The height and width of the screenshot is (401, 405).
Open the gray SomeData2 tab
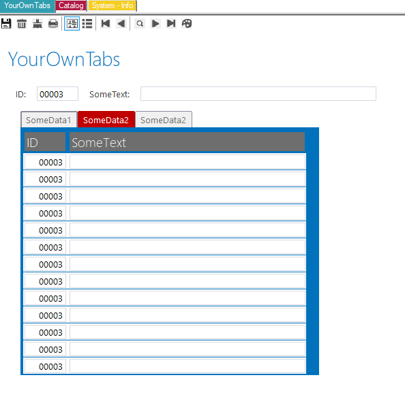coord(164,120)
